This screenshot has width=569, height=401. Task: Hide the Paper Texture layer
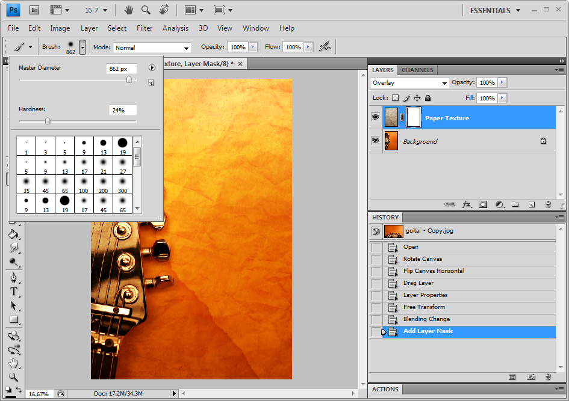(x=376, y=118)
